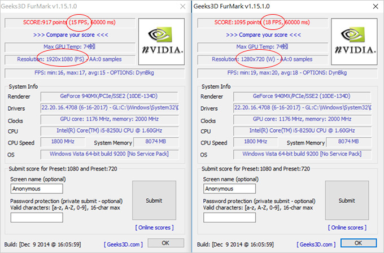This screenshot has width=384, height=253.
Task: Click 1800 MHz CPU speed, right window
Action: [x=256, y=142]
